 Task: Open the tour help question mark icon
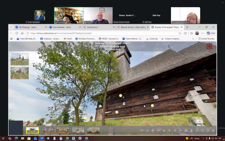pos(208,130)
